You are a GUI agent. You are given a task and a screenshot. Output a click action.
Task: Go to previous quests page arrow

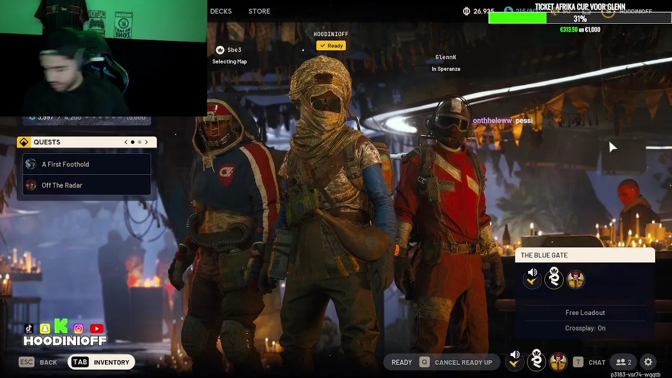pos(126,142)
